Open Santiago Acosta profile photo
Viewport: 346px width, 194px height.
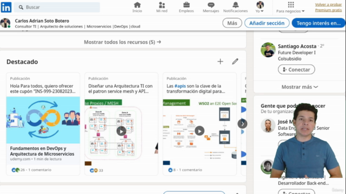click(x=268, y=50)
